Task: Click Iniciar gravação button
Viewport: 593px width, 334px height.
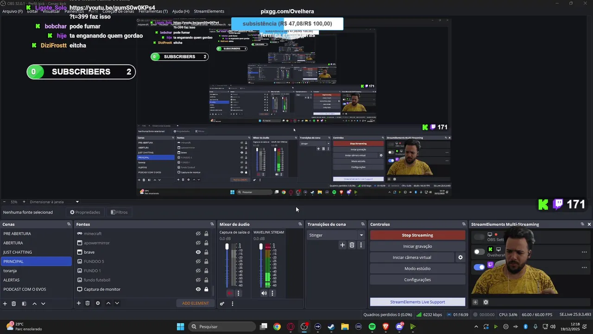Action: coord(417,246)
